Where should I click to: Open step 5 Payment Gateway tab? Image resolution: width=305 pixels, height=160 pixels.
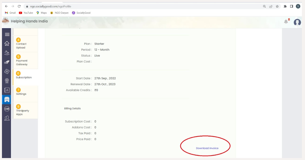pyautogui.click(x=25, y=60)
